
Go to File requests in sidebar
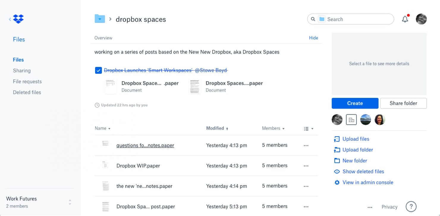27,82
